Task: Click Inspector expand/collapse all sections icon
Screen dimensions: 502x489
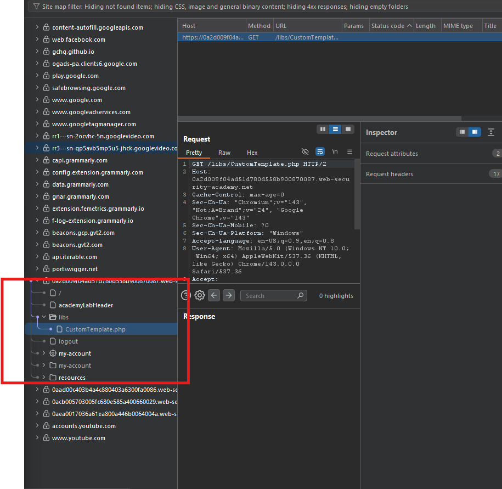Action: 491,132
